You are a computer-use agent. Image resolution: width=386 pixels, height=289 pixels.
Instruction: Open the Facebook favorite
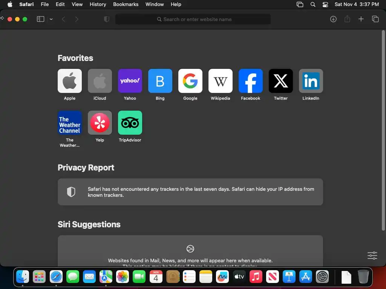pyautogui.click(x=251, y=81)
